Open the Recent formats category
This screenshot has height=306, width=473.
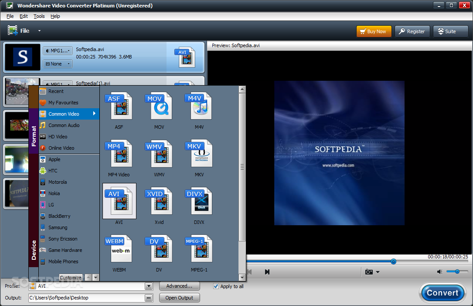(x=69, y=91)
